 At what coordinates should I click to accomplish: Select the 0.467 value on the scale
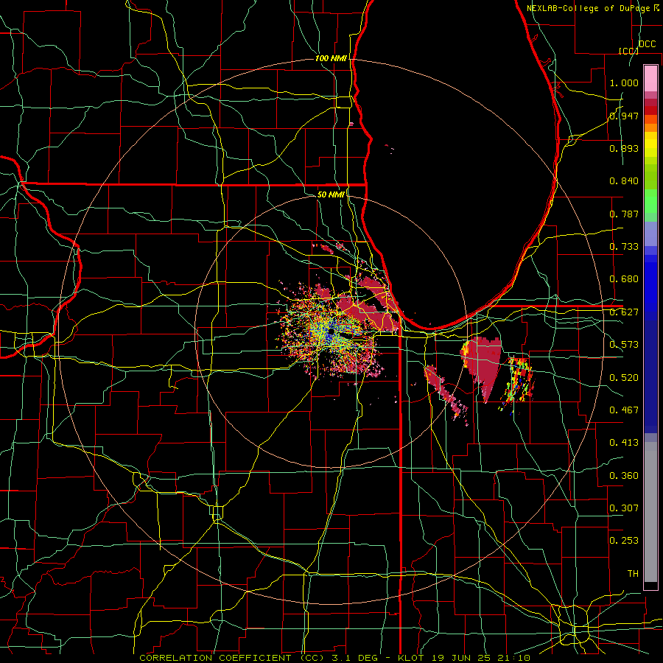click(624, 410)
